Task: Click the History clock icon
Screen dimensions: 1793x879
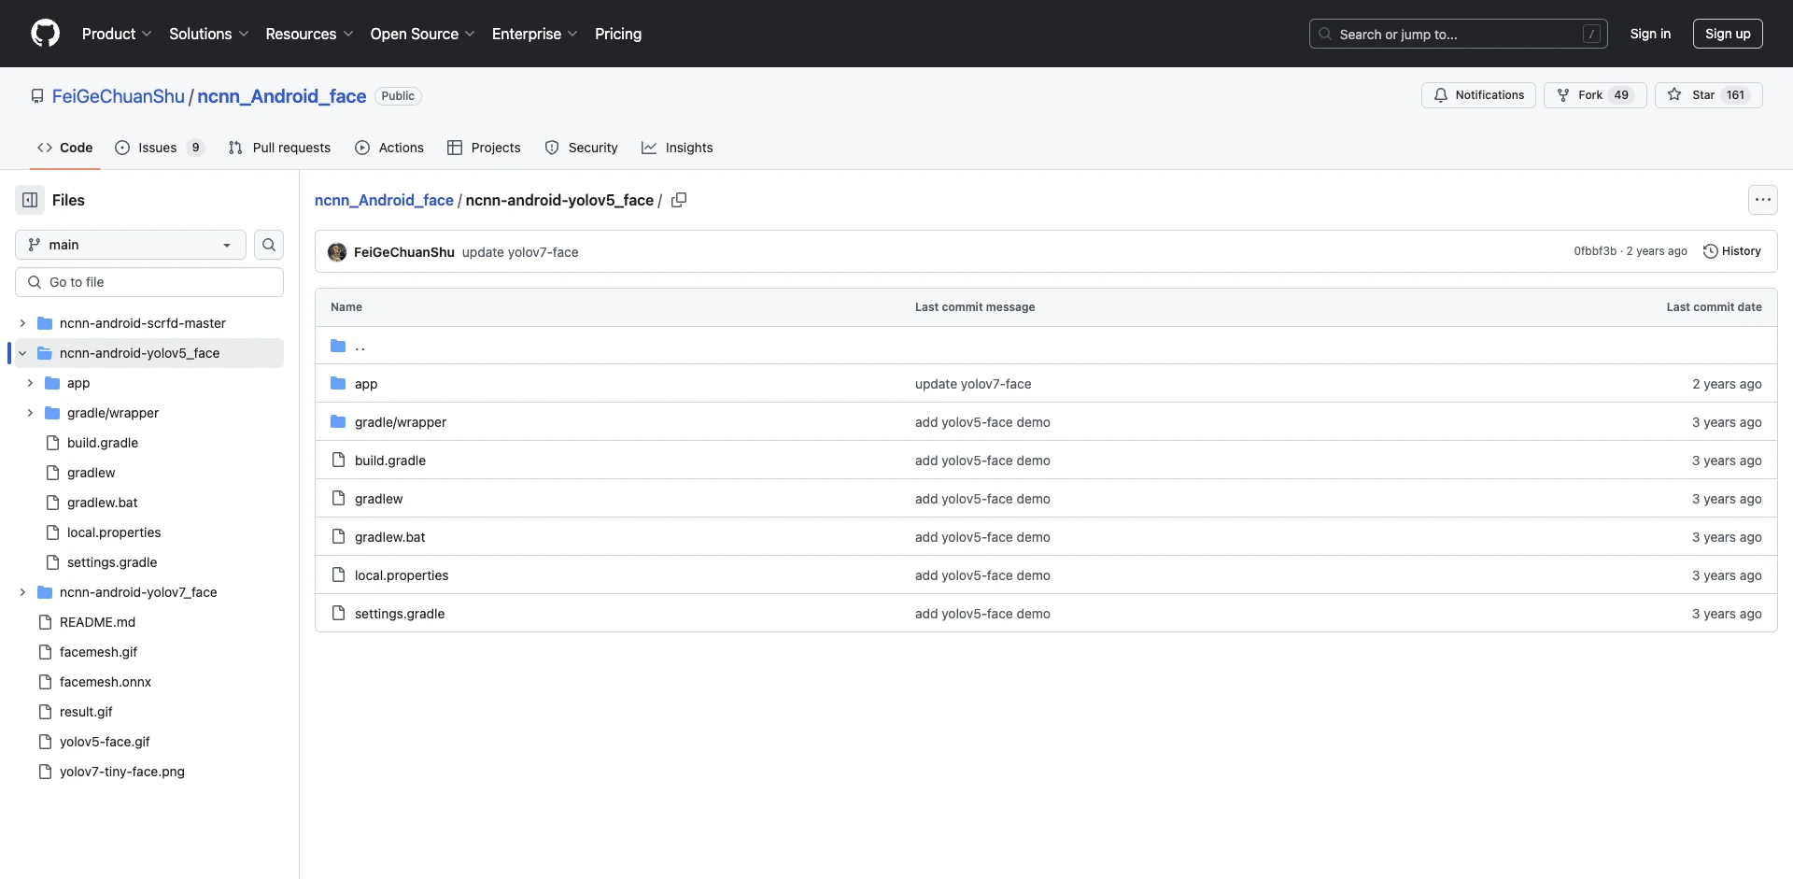Action: pyautogui.click(x=1710, y=251)
